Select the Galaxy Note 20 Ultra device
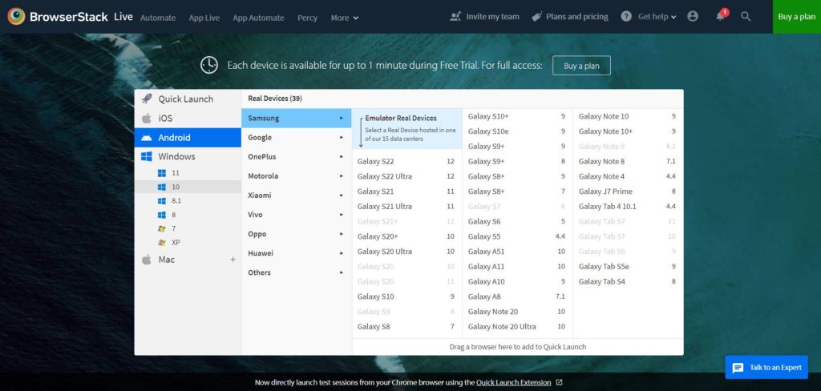Screen dimensions: 821x391 (x=517, y=327)
